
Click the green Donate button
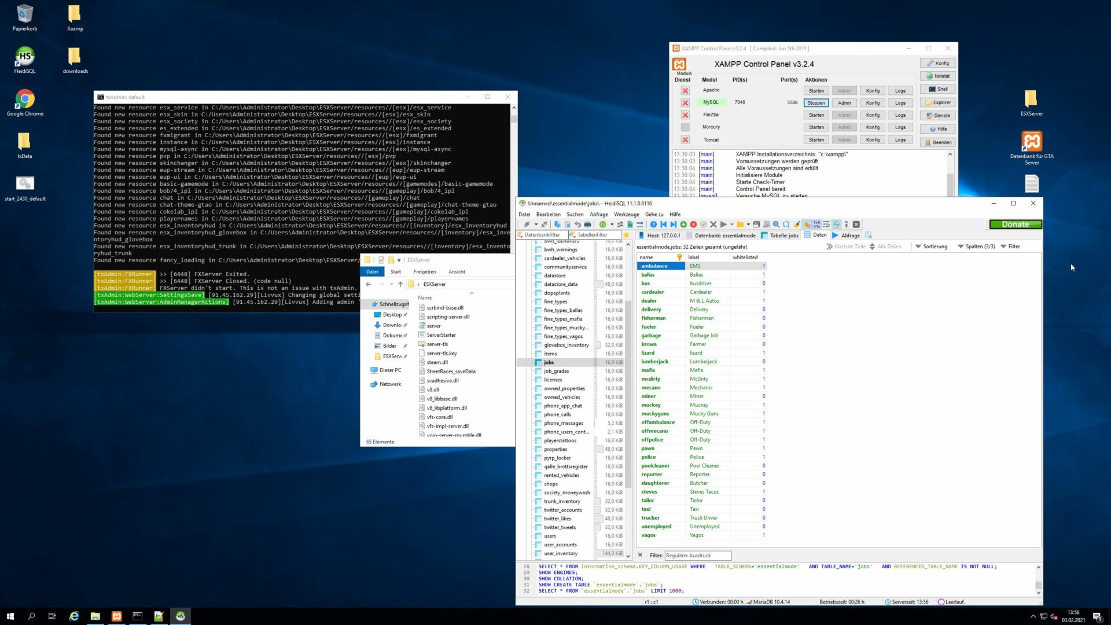[x=1015, y=225]
